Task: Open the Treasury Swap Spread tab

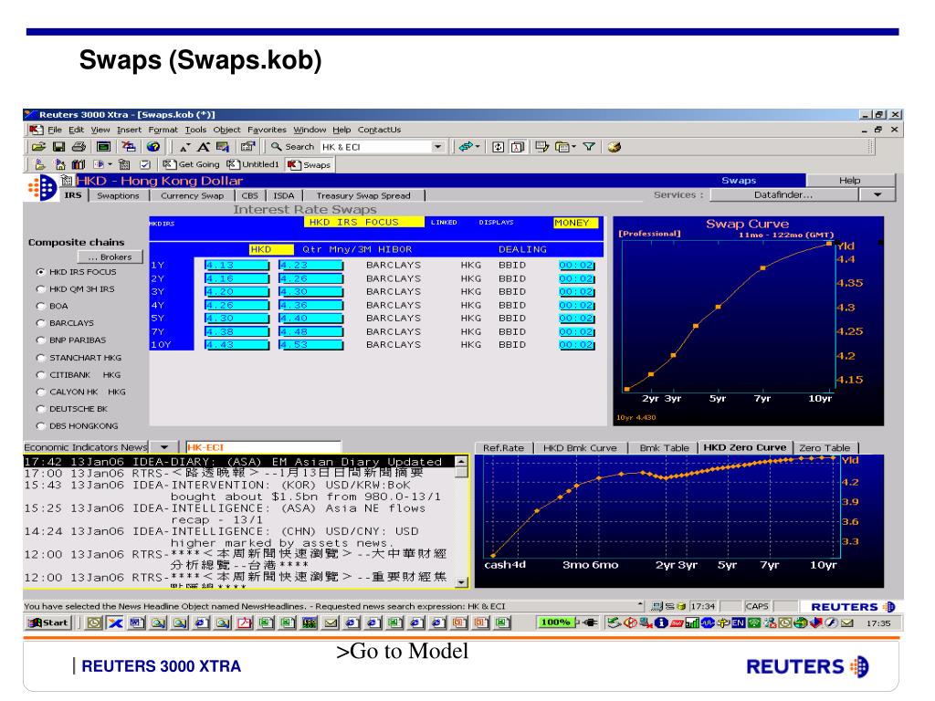Action: point(363,195)
